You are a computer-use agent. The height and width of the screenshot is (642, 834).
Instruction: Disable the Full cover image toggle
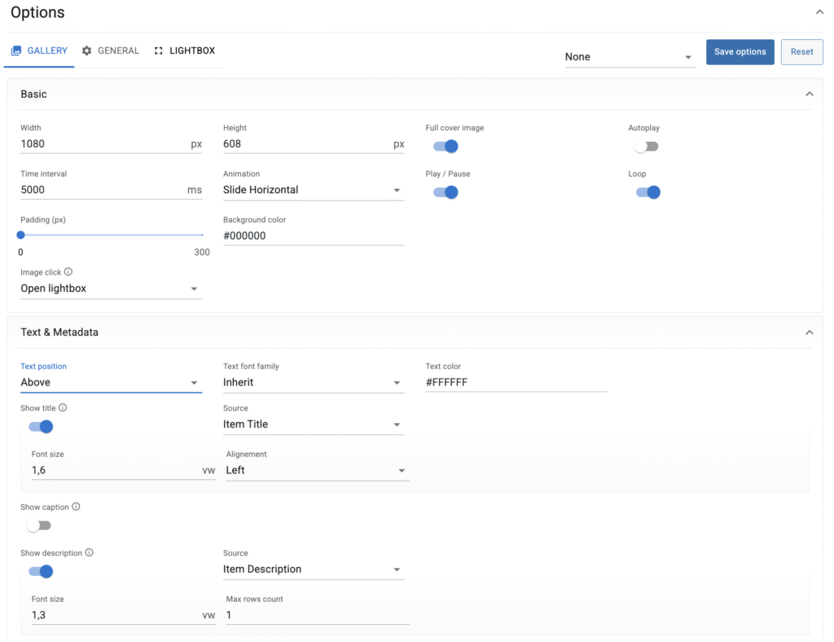click(x=446, y=147)
